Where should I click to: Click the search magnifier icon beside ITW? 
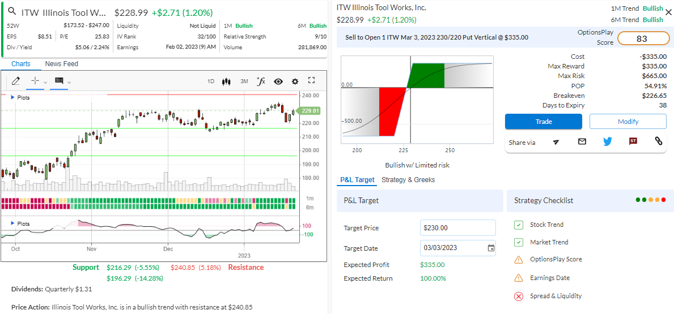13,11
